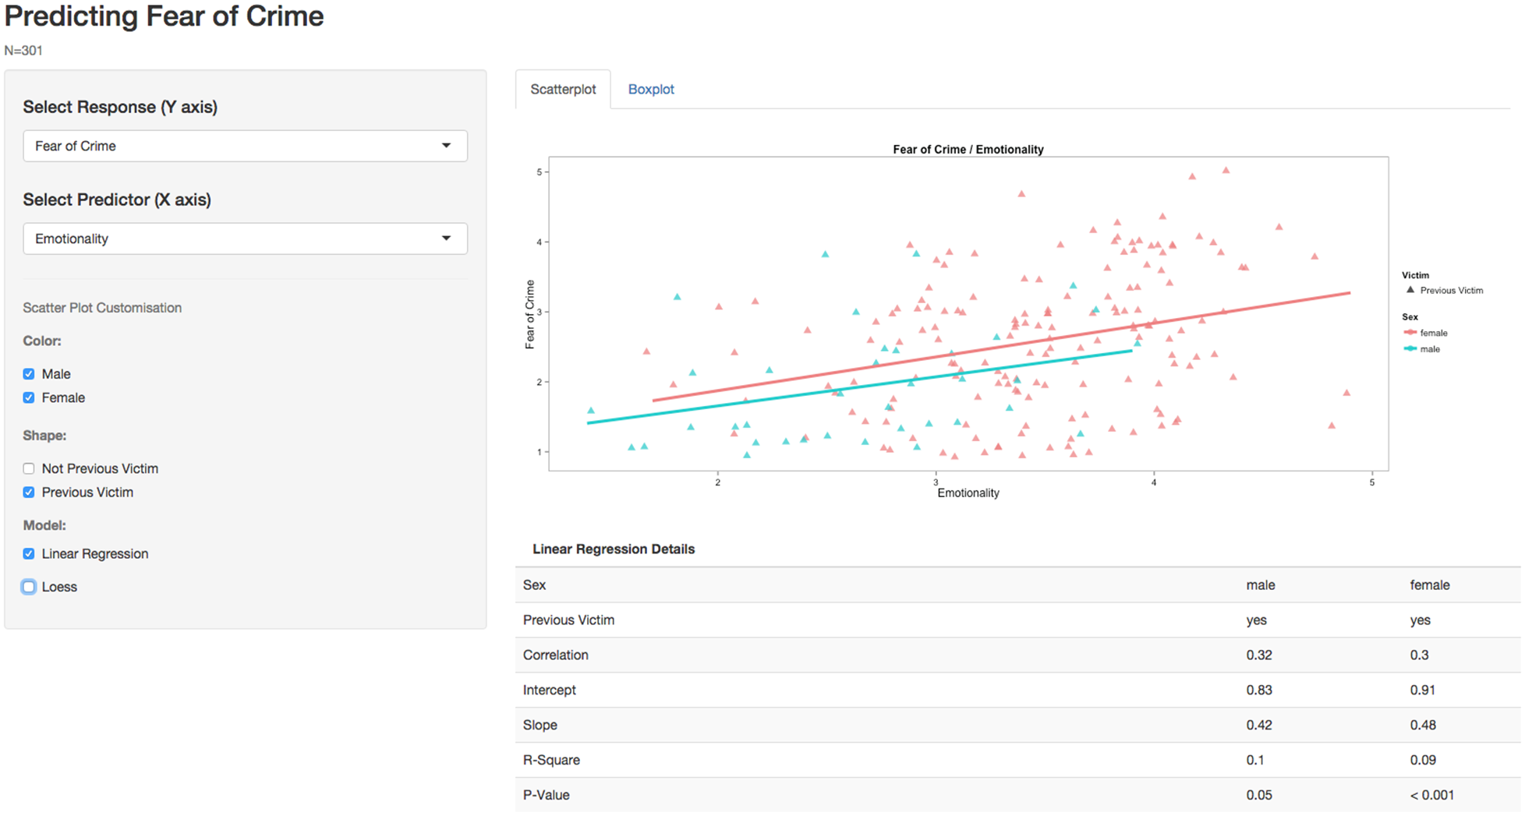1525x816 pixels.
Task: Uncheck the Female color checkbox
Action: [29, 397]
